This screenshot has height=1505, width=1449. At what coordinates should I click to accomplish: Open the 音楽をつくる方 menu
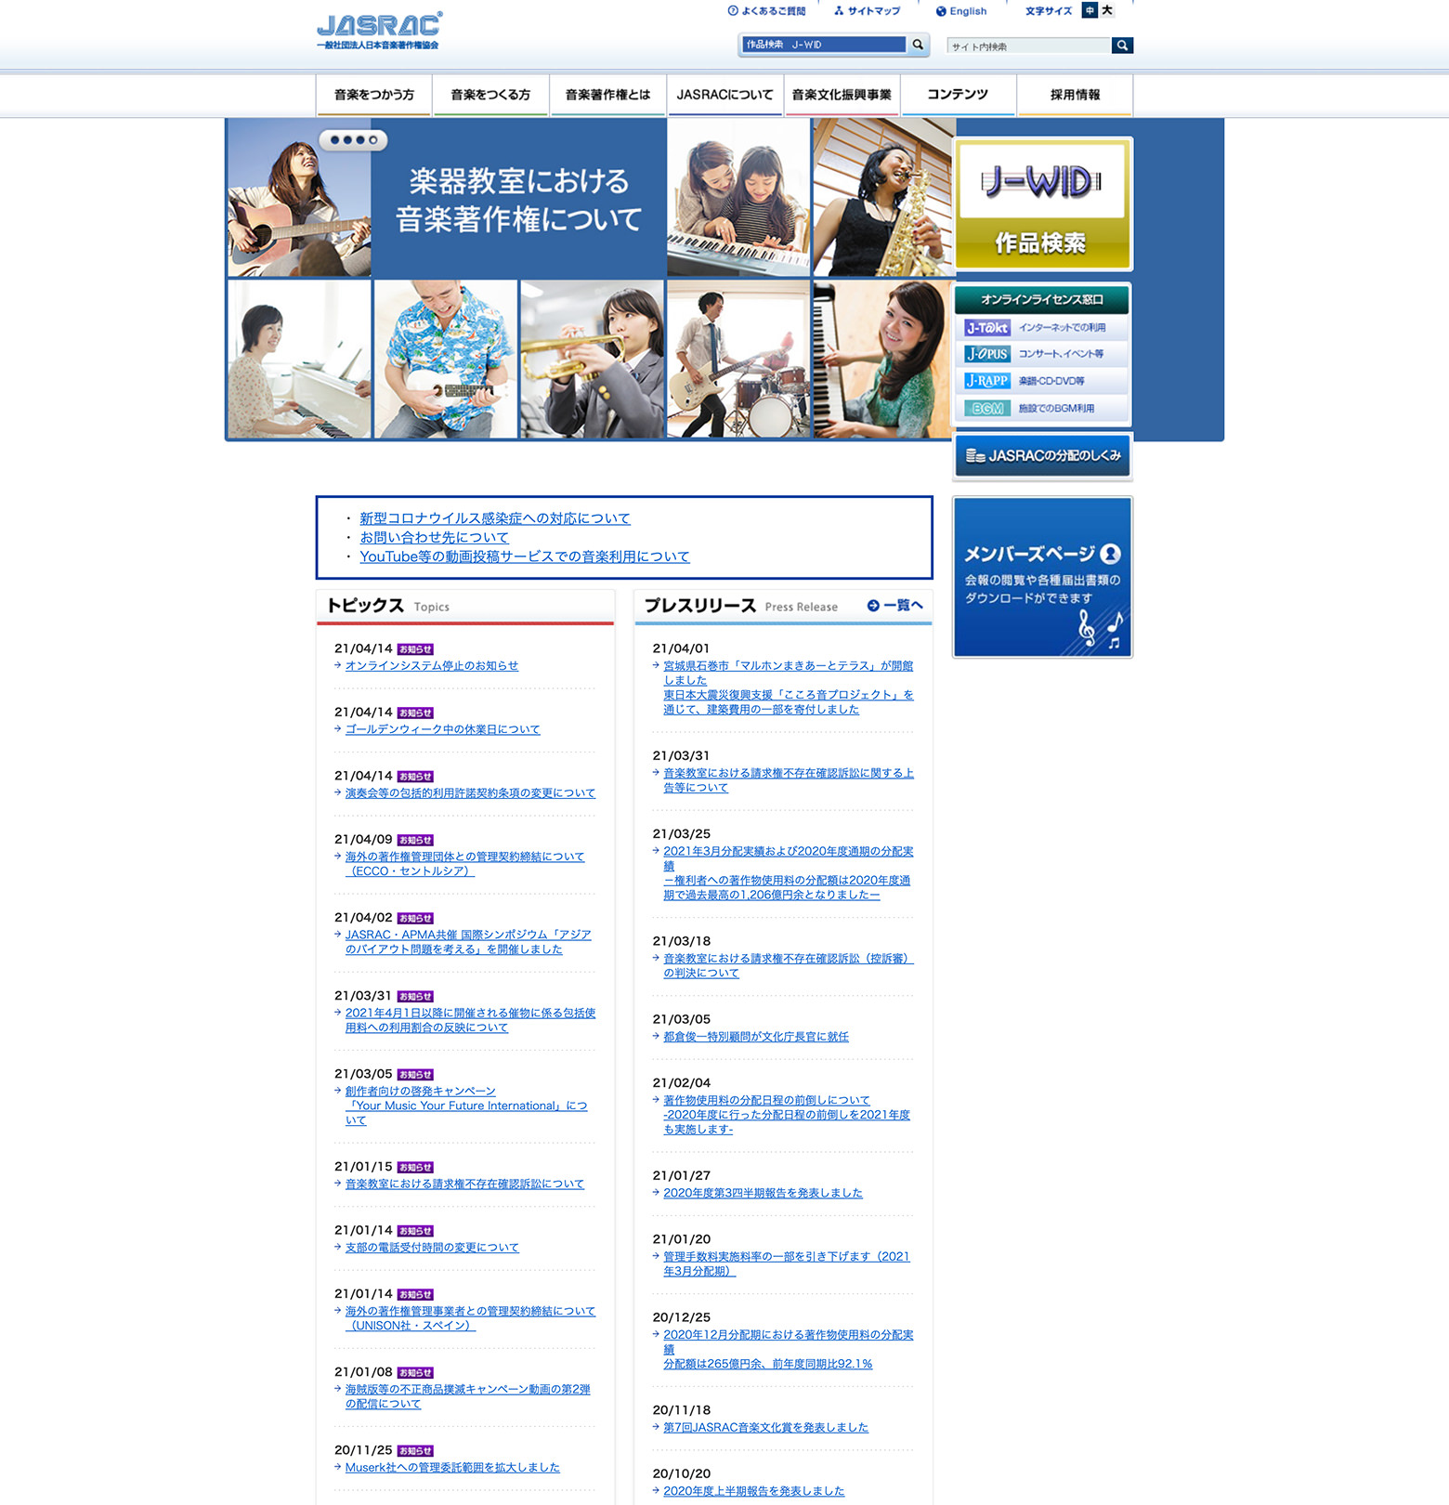(x=490, y=95)
